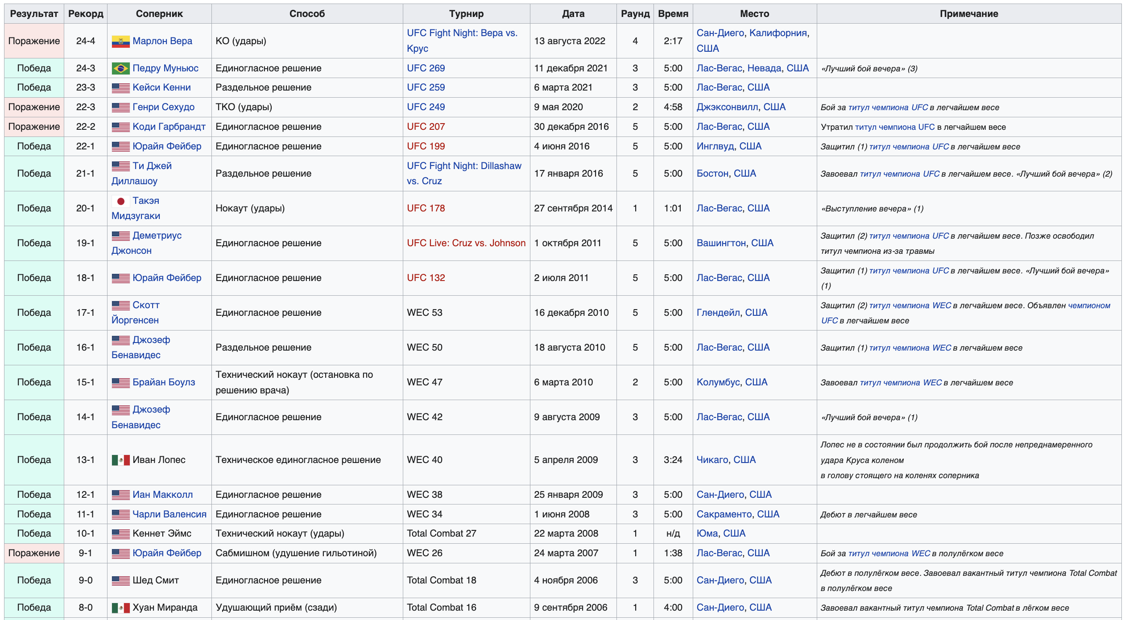
Task: Open the Сакраменто location link
Action: tap(724, 514)
